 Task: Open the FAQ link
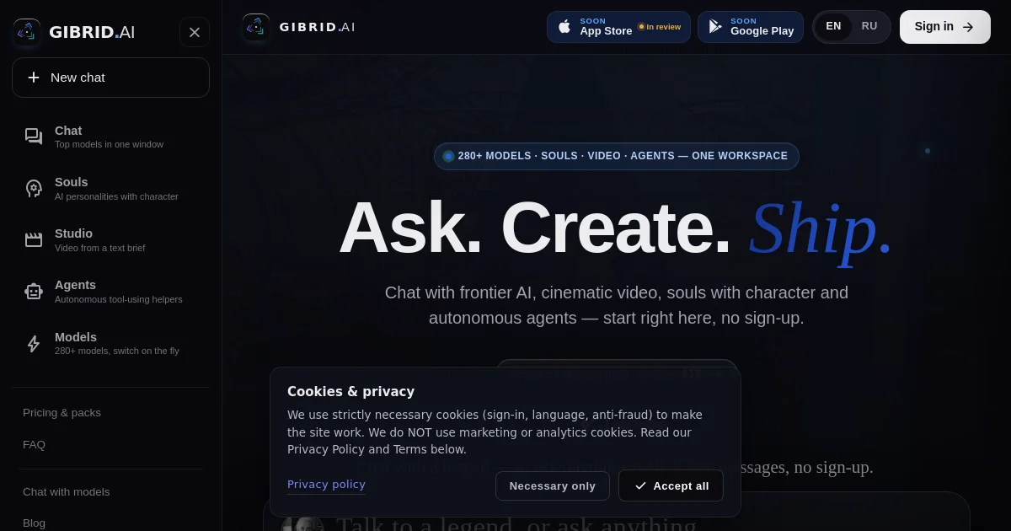tap(34, 444)
